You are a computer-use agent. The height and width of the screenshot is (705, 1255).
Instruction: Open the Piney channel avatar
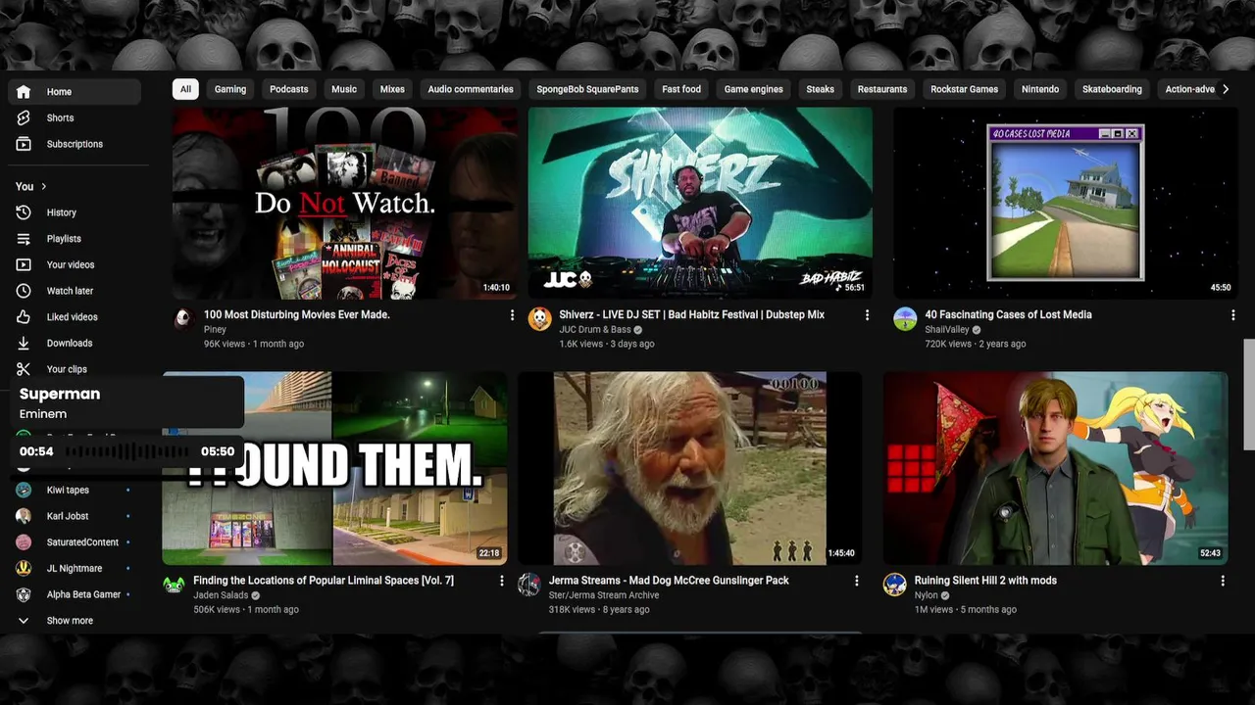point(184,319)
